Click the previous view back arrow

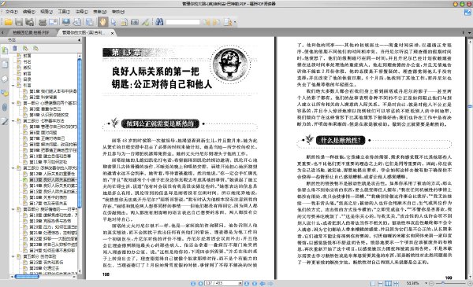pyautogui.click(x=263, y=283)
